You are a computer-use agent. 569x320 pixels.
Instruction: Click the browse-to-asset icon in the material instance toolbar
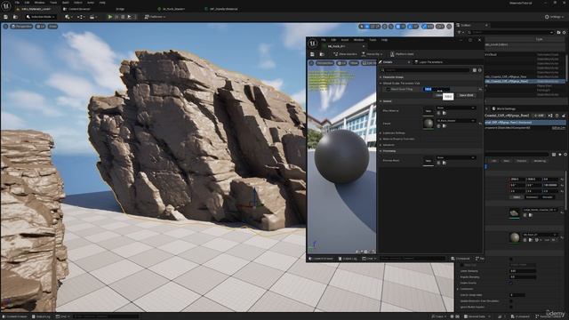(322, 54)
